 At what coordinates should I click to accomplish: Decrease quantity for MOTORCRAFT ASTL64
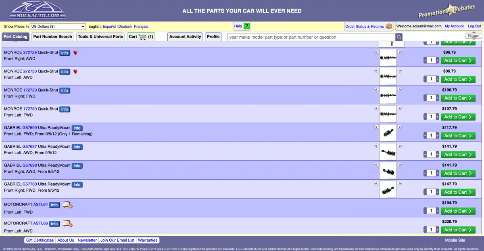pos(425,211)
